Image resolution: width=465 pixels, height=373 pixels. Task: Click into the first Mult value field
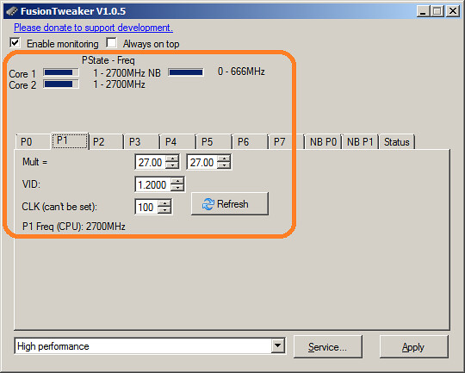(x=151, y=162)
